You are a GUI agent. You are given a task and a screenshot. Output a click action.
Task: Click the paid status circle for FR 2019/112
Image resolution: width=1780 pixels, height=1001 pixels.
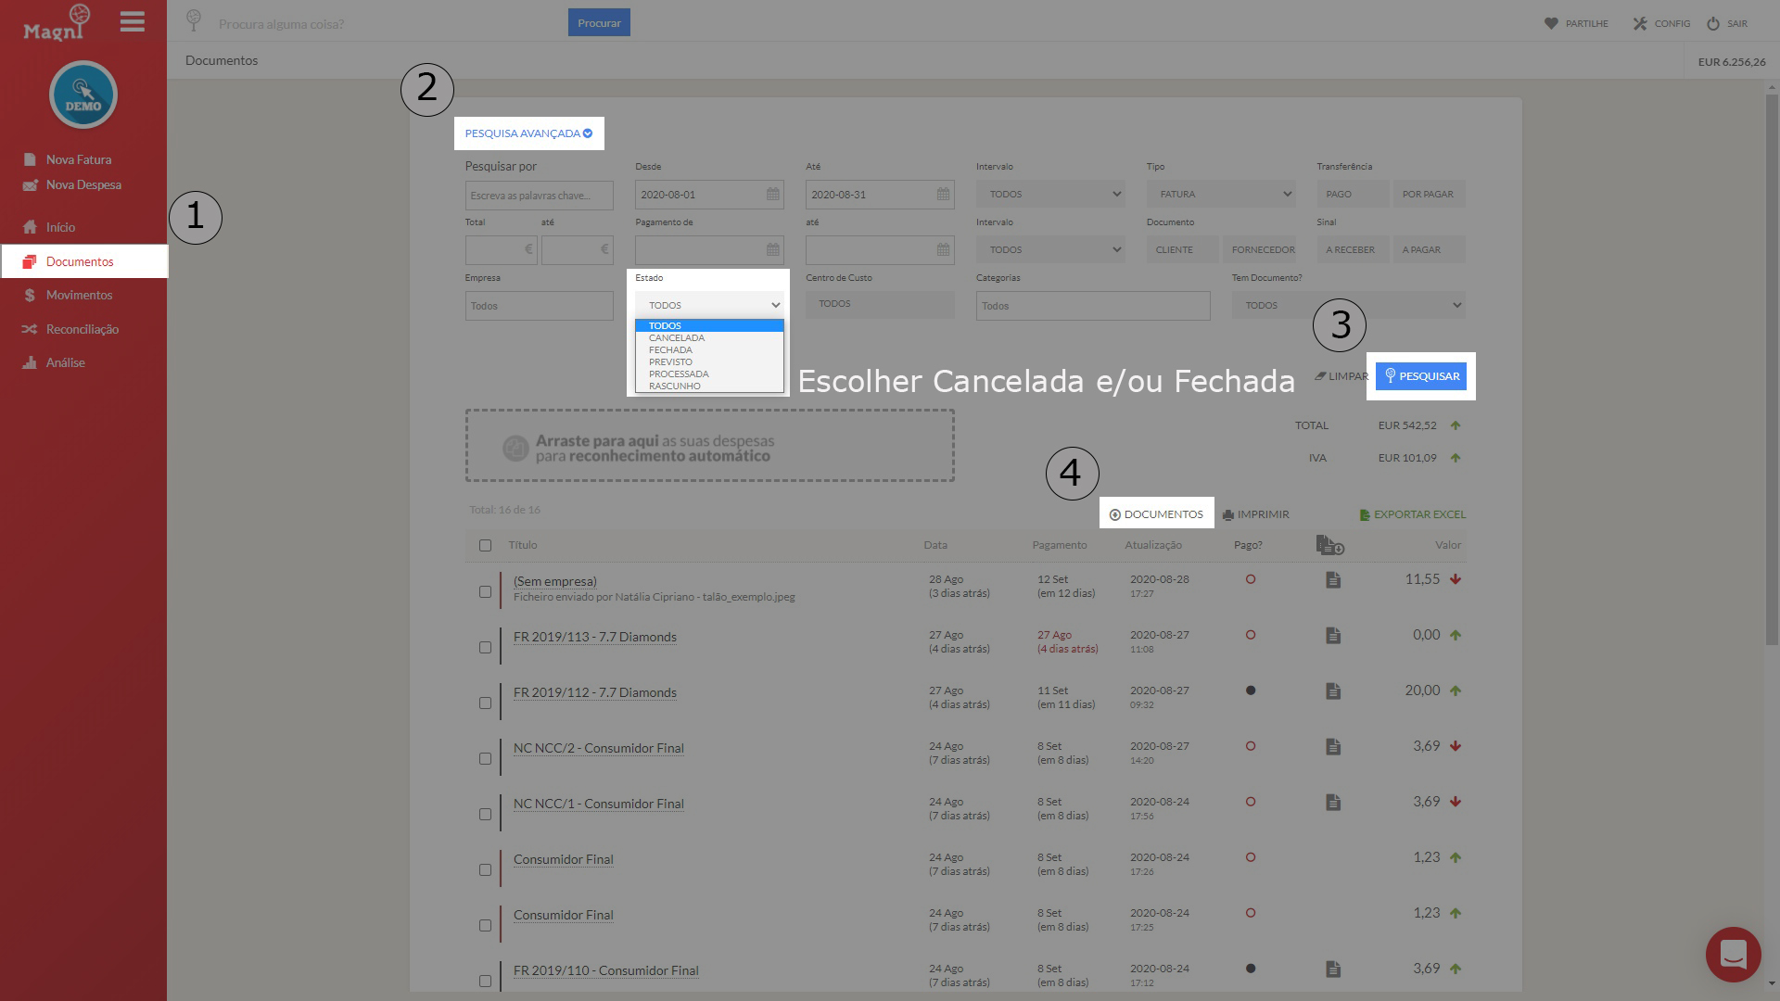coord(1251,691)
